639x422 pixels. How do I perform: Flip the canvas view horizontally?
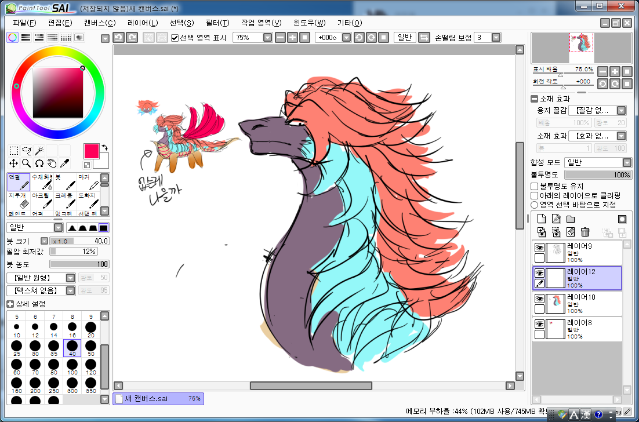(424, 38)
